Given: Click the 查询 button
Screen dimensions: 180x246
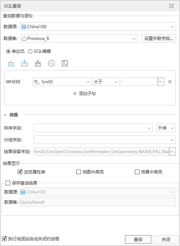Looking at the screenshot, I should (x=138, y=239).
